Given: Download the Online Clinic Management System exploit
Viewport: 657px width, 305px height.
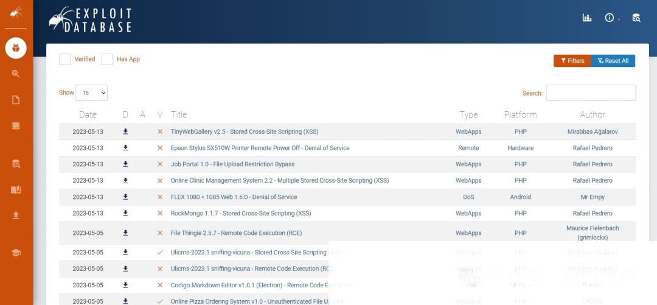Looking at the screenshot, I should pyautogui.click(x=125, y=180).
